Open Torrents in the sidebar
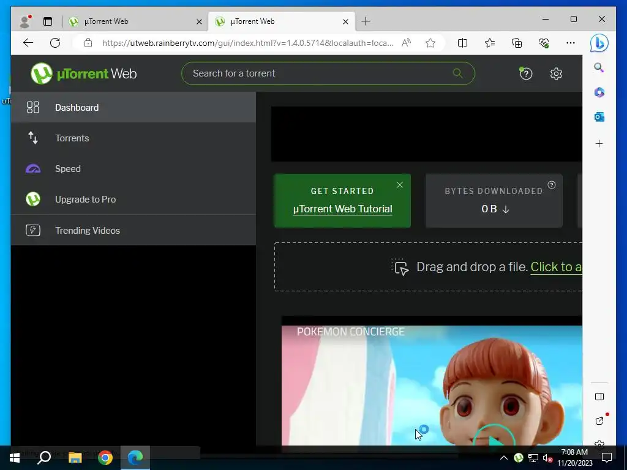Viewport: 627px width, 470px height. tap(133, 138)
